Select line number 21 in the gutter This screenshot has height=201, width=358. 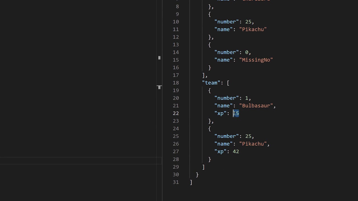[x=176, y=106]
